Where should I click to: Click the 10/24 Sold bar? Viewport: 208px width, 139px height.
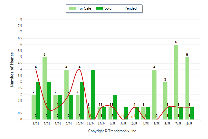[82, 101]
